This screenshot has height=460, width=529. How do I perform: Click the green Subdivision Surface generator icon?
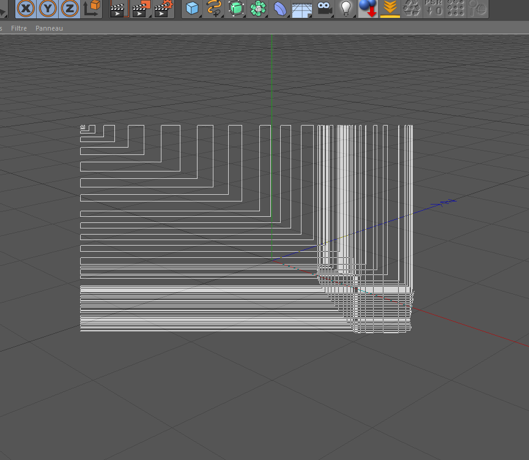[236, 8]
